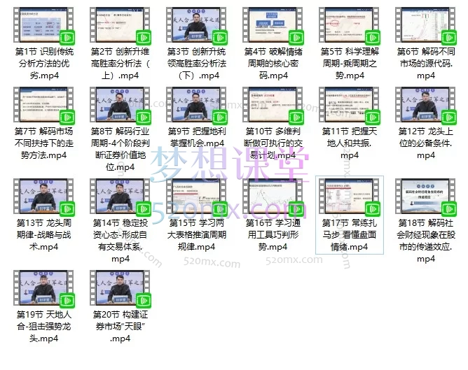Select video icon for 第11节 把握天地人和共振

[x=349, y=105]
